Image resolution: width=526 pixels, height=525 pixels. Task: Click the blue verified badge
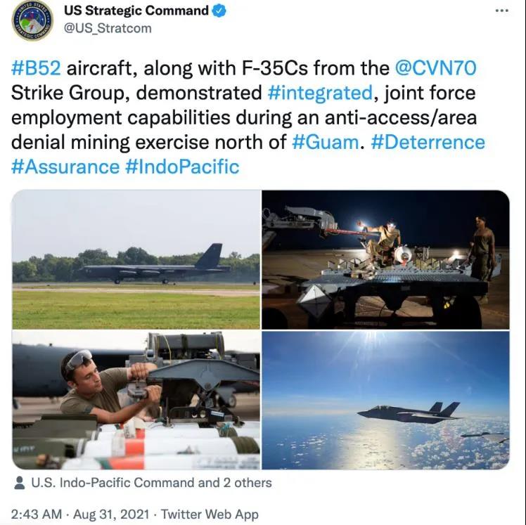[x=219, y=11]
